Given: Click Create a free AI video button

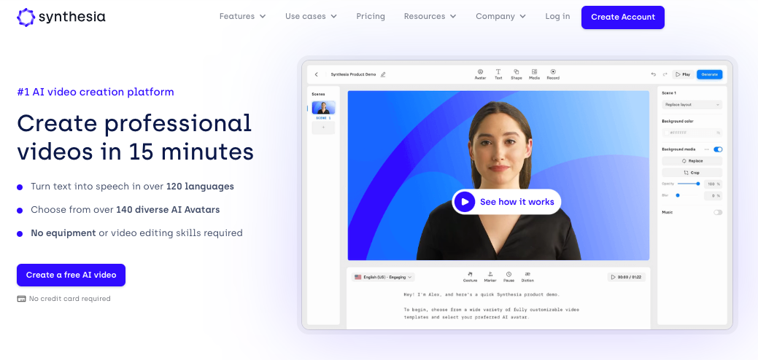Looking at the screenshot, I should [71, 275].
